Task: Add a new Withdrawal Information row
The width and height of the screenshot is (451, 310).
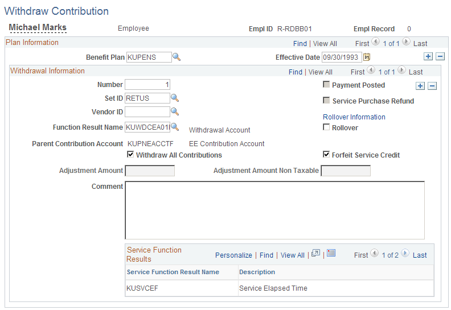Action: (420, 86)
